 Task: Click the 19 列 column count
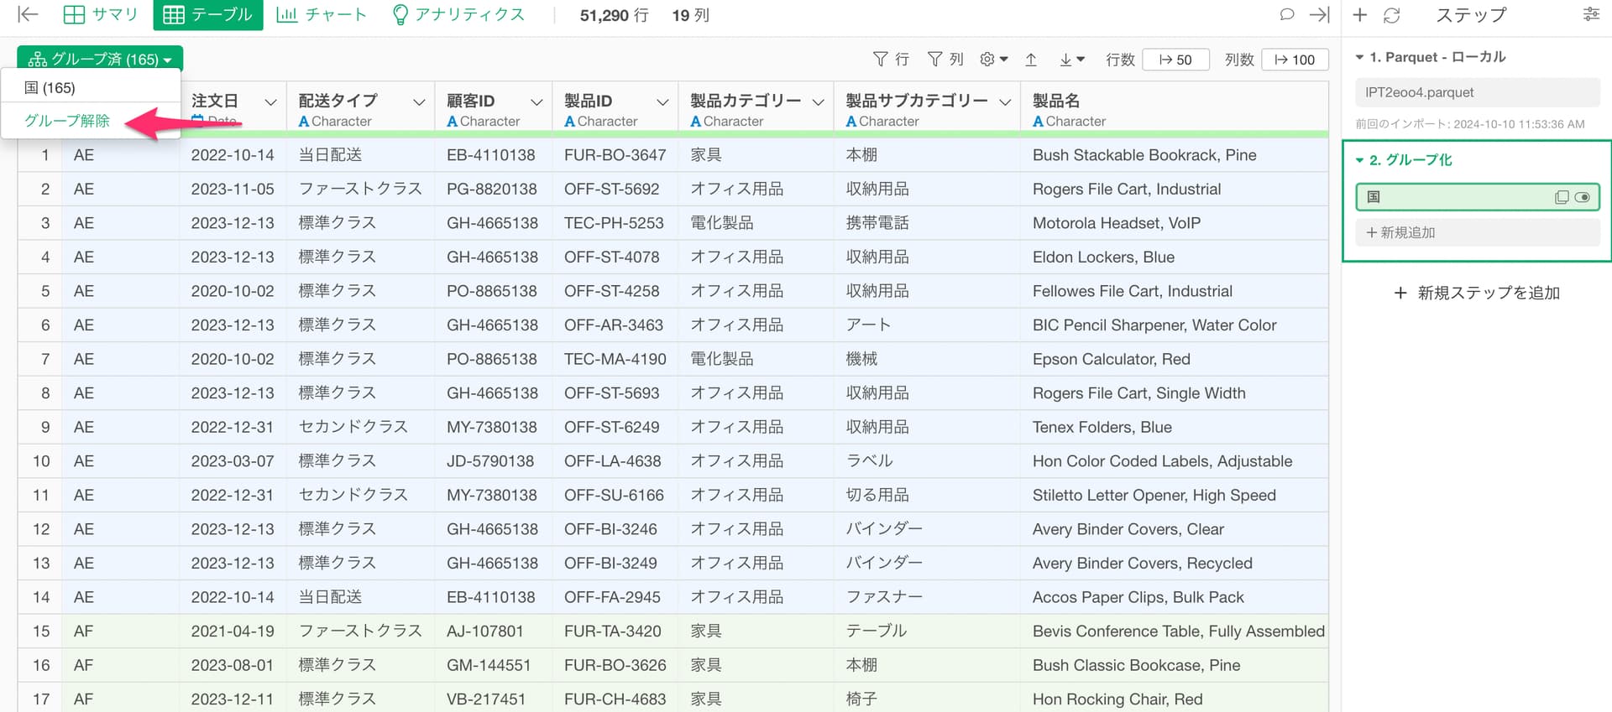[x=690, y=15]
